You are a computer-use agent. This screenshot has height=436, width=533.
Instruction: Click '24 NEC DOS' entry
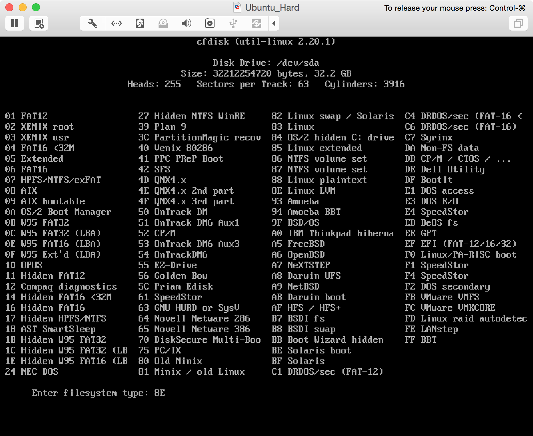pos(32,372)
